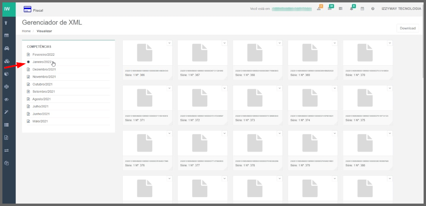Go to Home breadcrumb link
Screen dimensions: 426x206
point(26,31)
